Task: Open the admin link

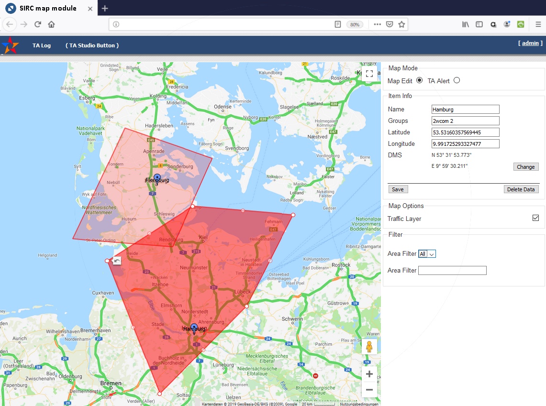Action: pos(529,43)
